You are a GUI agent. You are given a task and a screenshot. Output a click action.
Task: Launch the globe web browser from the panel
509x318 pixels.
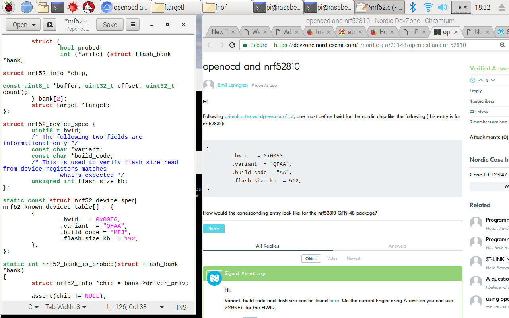point(26,7)
